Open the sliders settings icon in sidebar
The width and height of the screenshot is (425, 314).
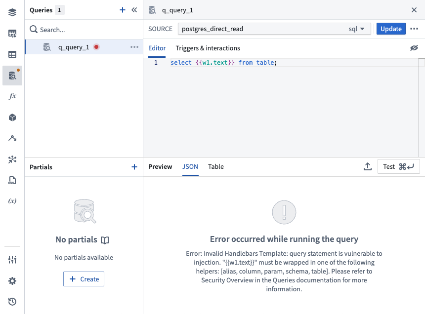point(12,260)
